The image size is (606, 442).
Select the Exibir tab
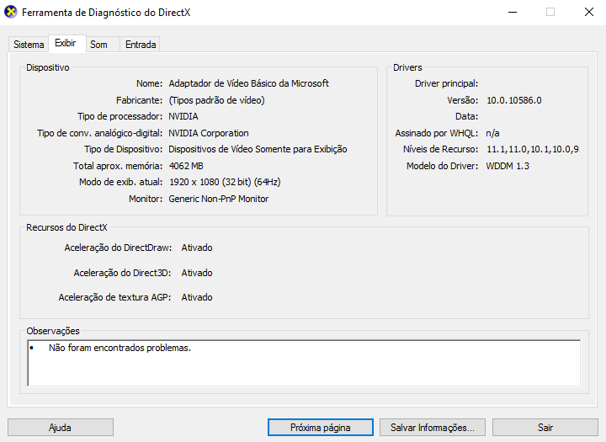click(x=66, y=43)
